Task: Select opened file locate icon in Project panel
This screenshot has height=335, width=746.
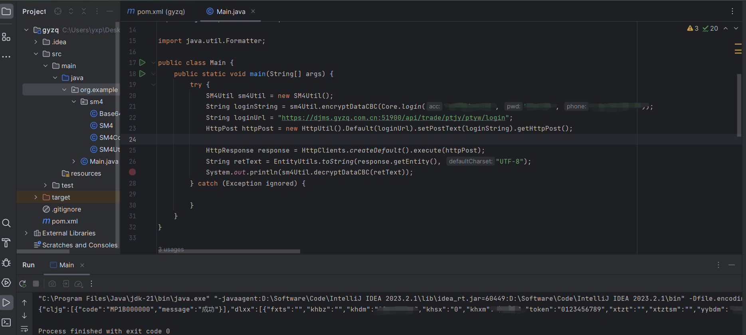Action: pyautogui.click(x=58, y=11)
